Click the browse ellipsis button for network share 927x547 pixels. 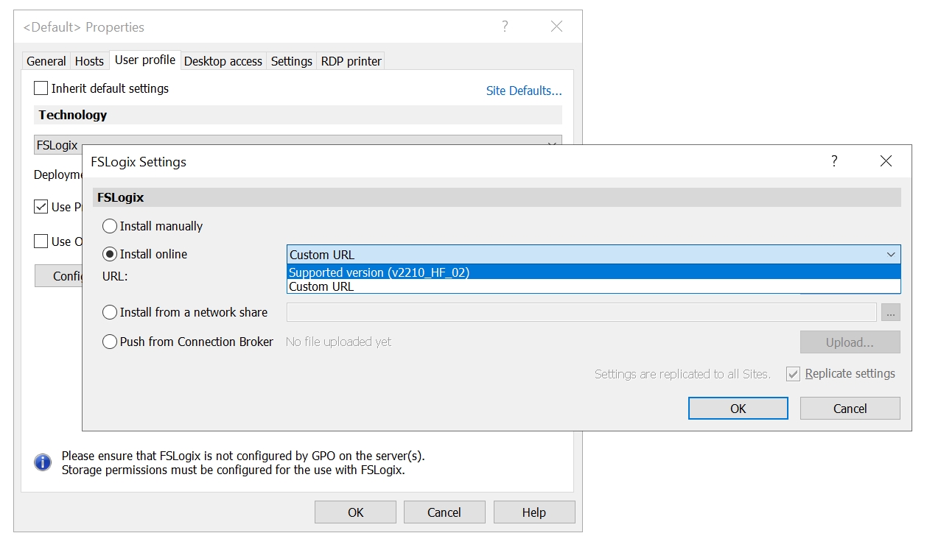pos(890,313)
